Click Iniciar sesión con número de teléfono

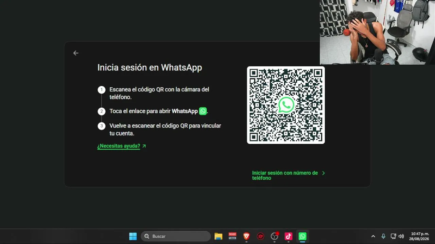click(285, 175)
